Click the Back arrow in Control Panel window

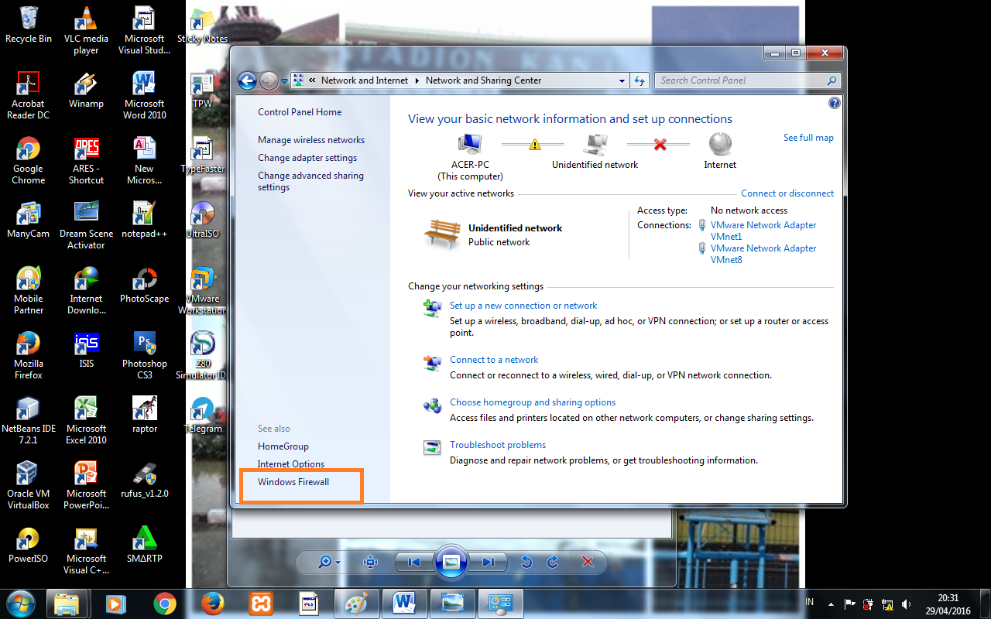247,80
